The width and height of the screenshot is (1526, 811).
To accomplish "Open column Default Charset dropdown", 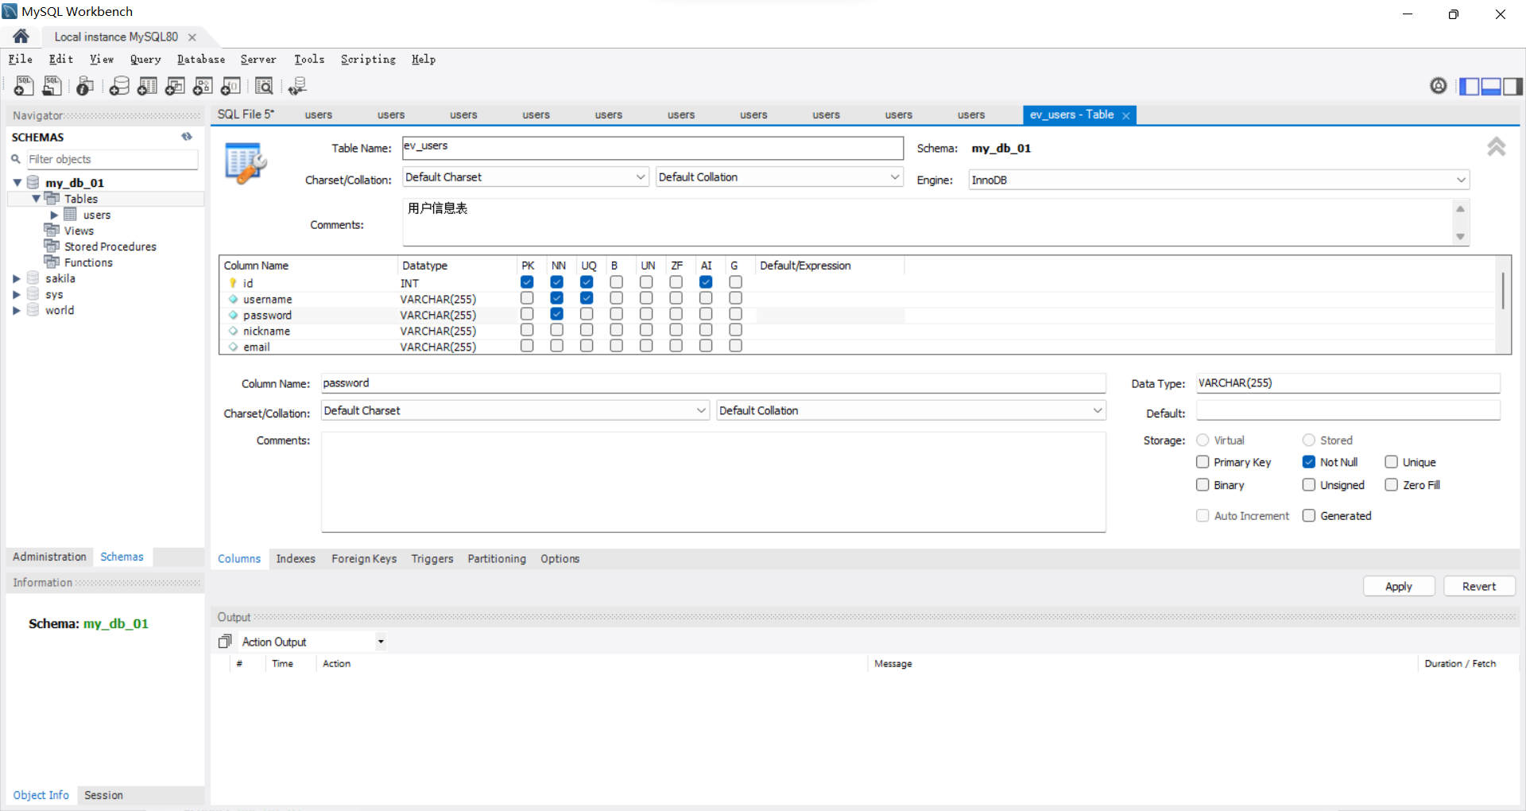I will coord(515,411).
